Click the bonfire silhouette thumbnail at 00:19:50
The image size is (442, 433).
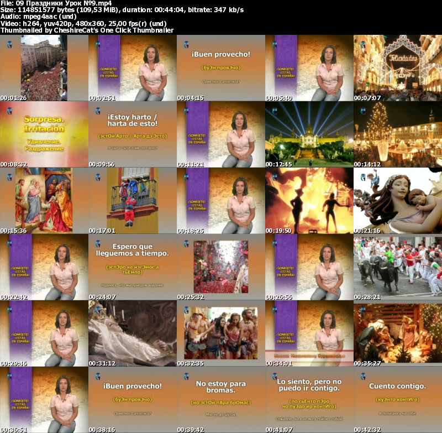tap(309, 201)
